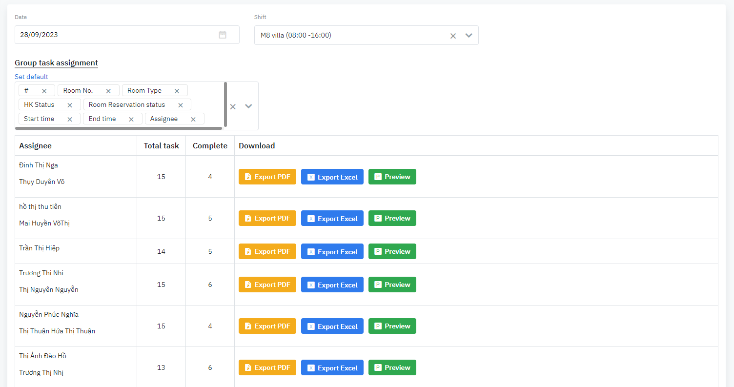Click the Total task column header
734x387 pixels.
[162, 146]
